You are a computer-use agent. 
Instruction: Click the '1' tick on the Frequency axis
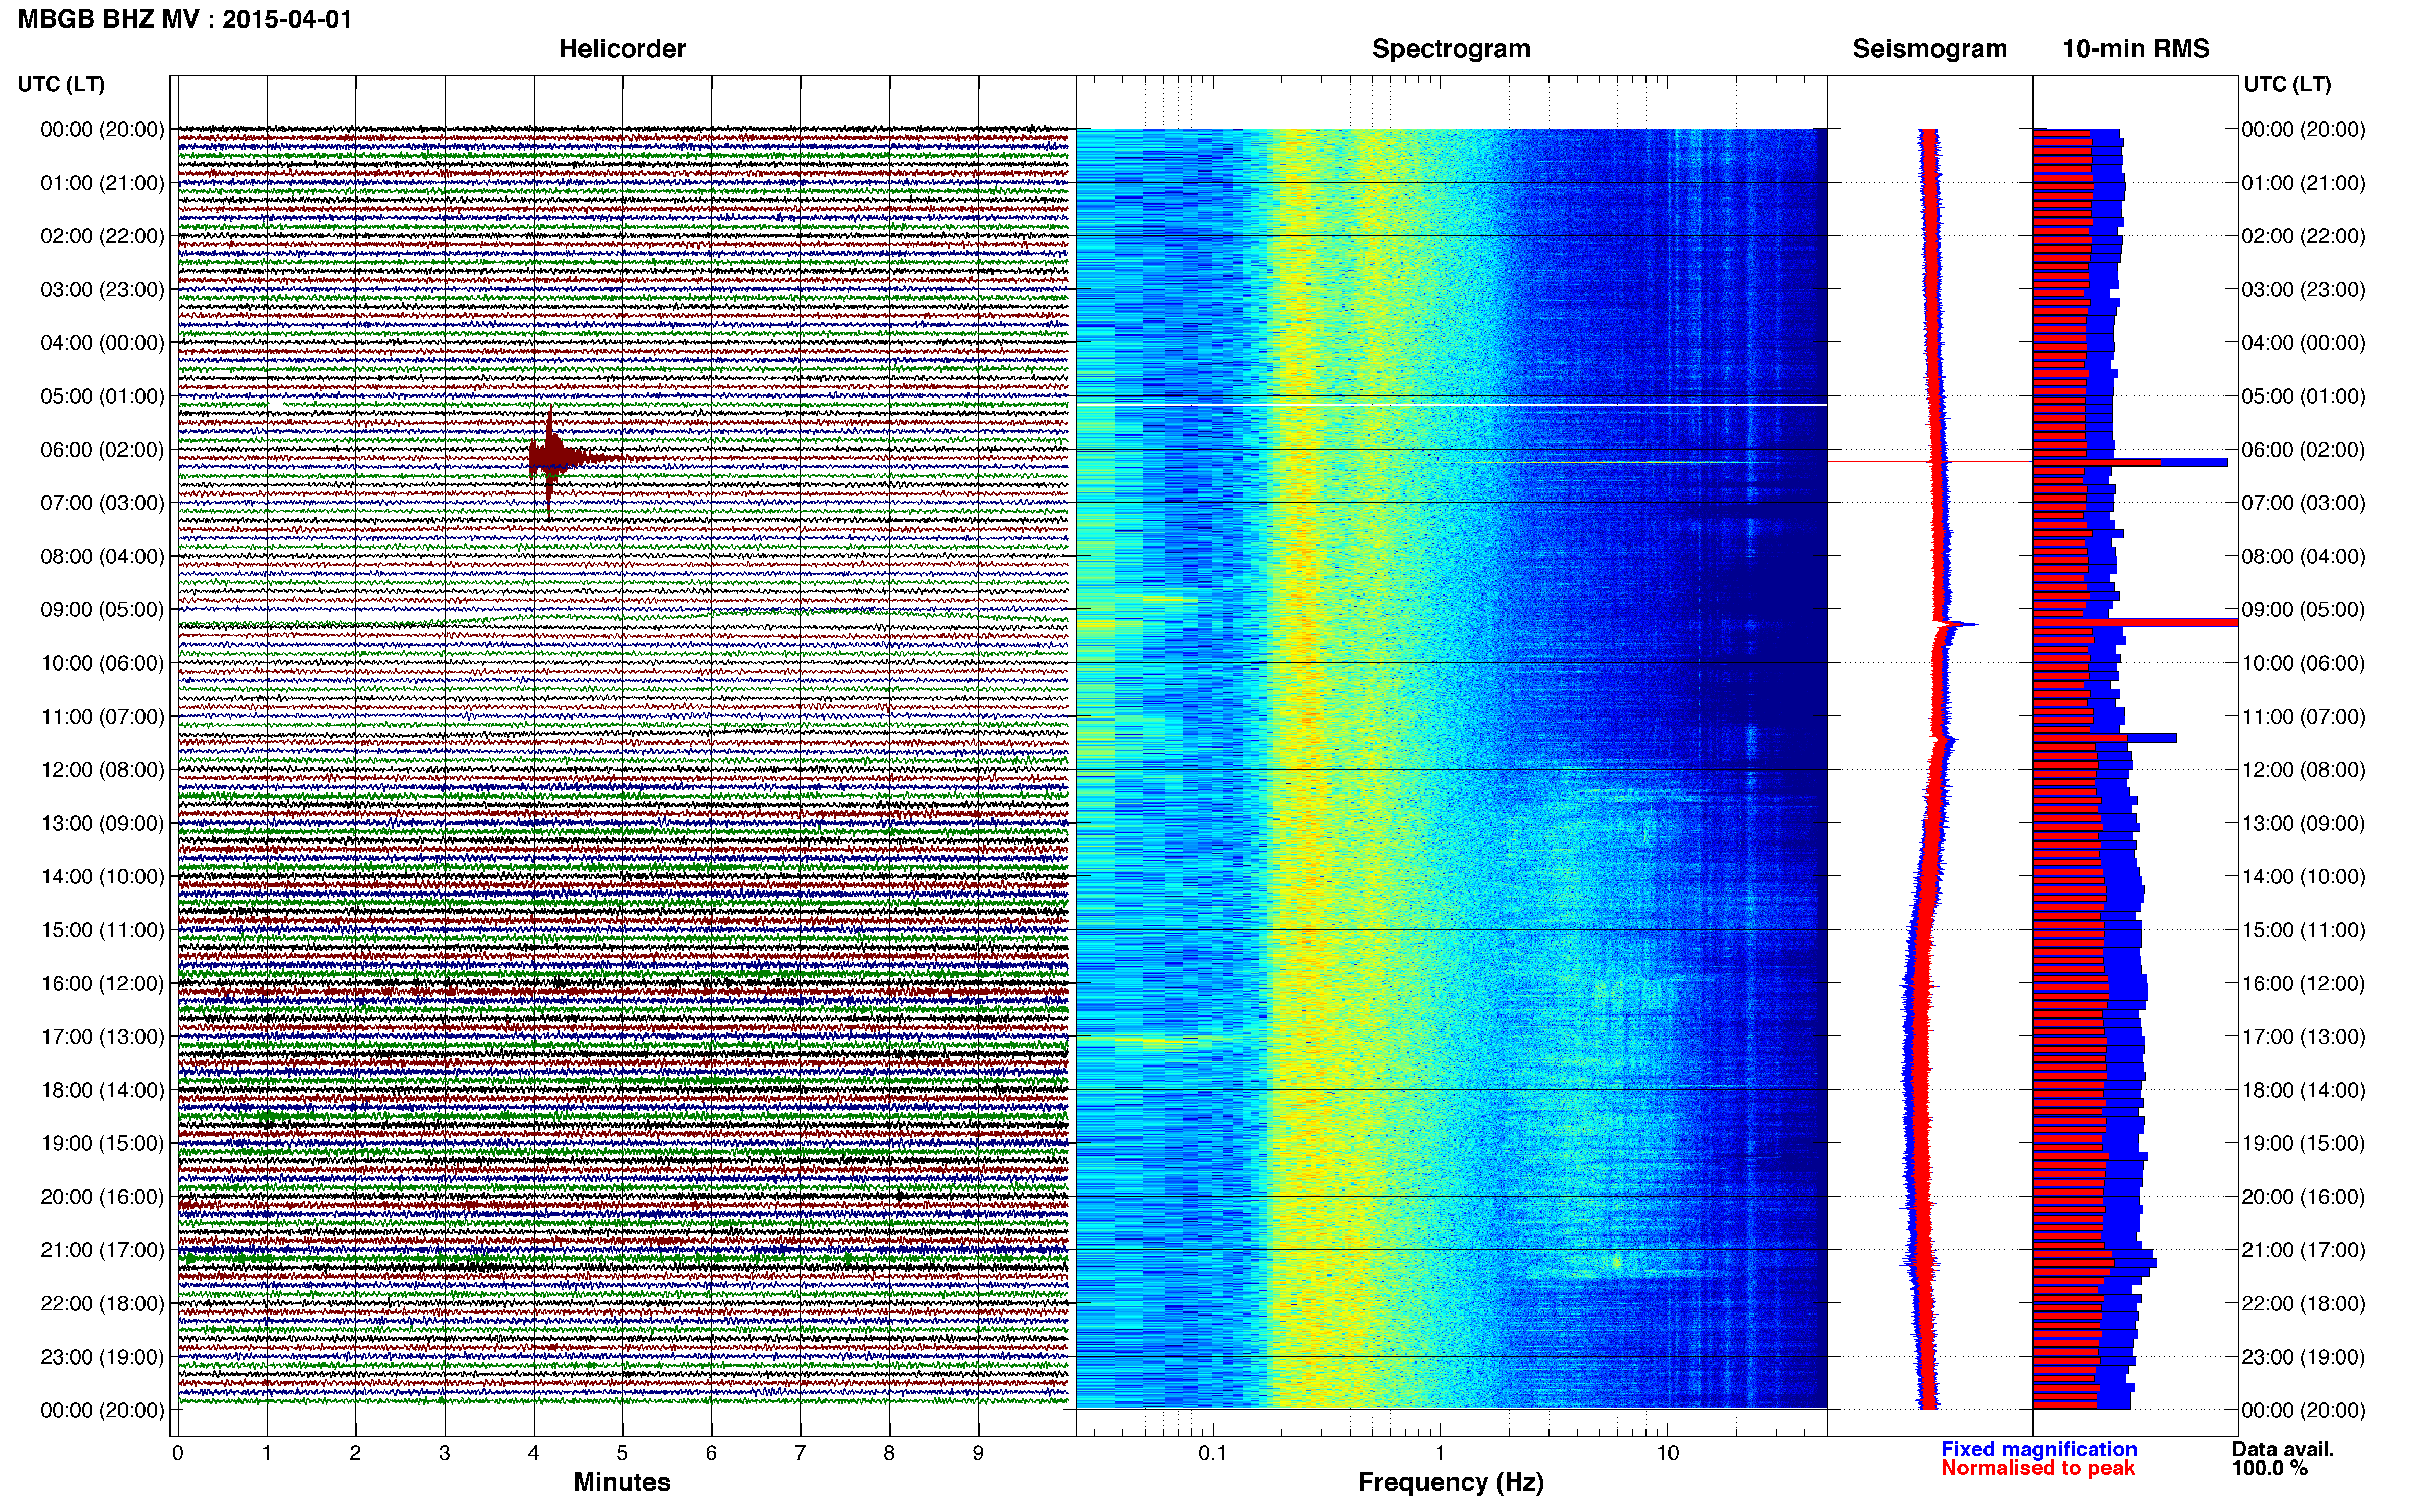coord(1441,1454)
